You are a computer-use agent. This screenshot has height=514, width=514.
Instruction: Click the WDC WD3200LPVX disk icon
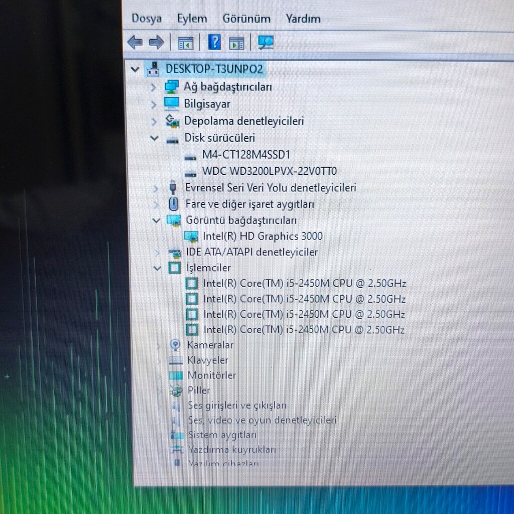point(190,173)
